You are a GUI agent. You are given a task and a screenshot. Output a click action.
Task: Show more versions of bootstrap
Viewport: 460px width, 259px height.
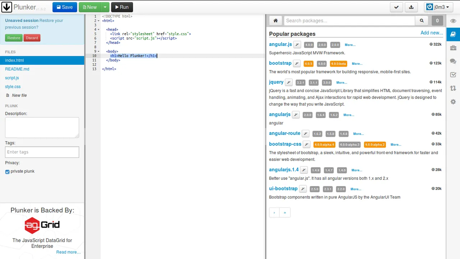357,64
